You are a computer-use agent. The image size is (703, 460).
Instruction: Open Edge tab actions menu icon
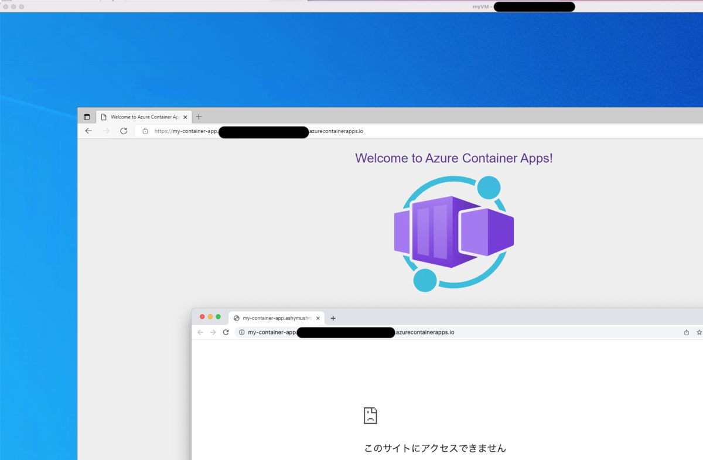tap(87, 117)
